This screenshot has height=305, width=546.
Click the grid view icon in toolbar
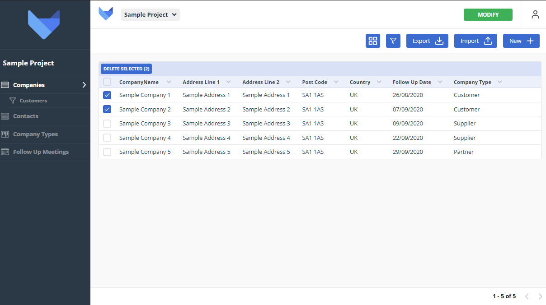373,41
